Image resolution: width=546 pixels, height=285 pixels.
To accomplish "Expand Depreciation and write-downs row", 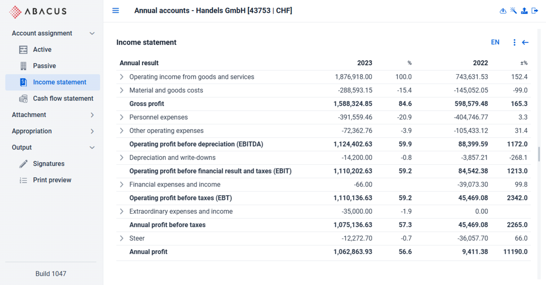I will 122,158.
